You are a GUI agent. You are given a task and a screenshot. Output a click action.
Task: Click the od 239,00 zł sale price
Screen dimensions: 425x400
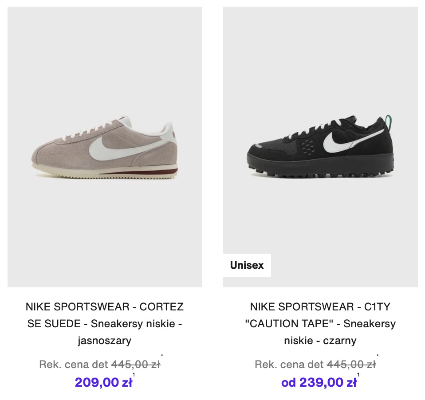click(319, 382)
